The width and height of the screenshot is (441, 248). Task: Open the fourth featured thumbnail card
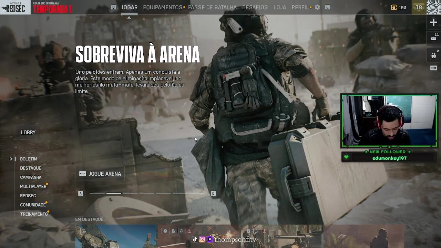pyautogui.click(x=365, y=236)
